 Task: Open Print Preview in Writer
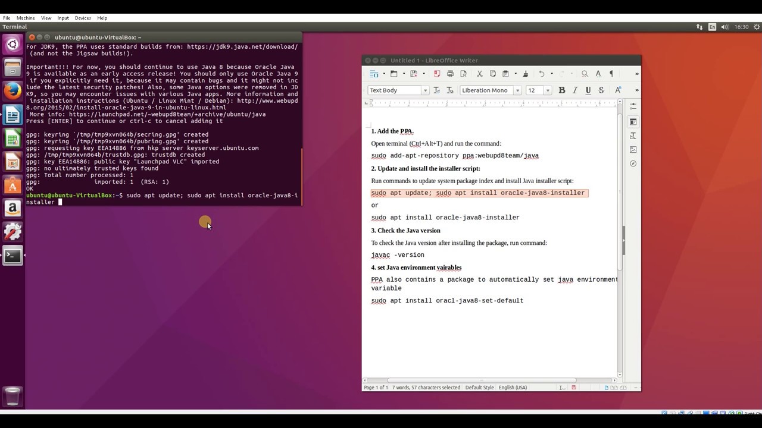[x=463, y=74]
